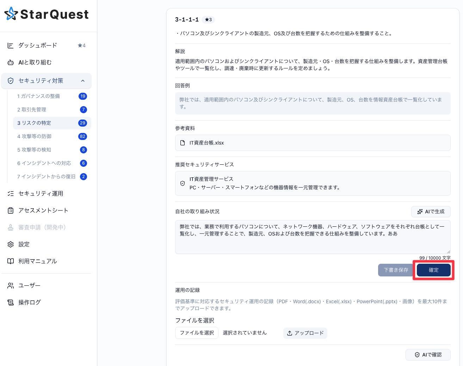The image size is (463, 366).
Task: Open AIと取り組む menu item
Action: tap(46, 62)
